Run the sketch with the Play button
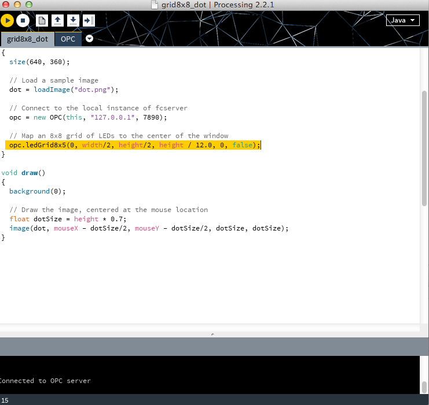The height and width of the screenshot is (405, 429). tap(8, 20)
